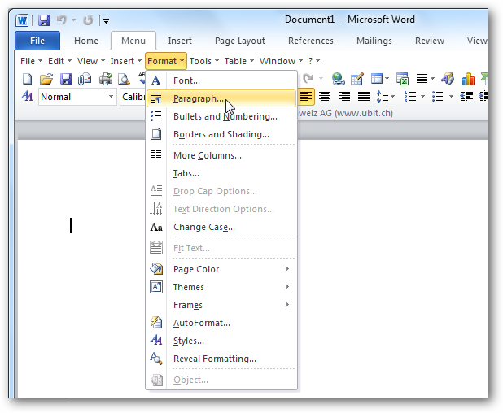Click the Print icon in toolbar
Image resolution: width=503 pixels, height=413 pixels.
106,79
